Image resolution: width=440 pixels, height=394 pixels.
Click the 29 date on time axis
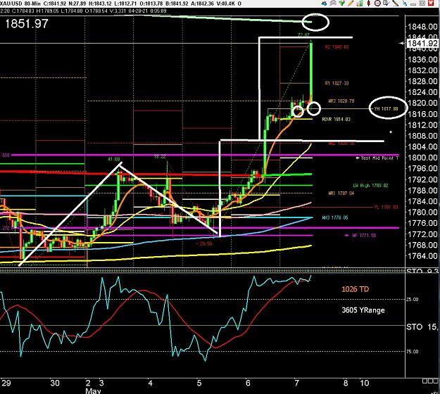[x=6, y=383]
